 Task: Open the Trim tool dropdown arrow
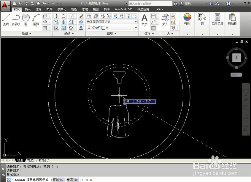pyautogui.click(x=75, y=16)
